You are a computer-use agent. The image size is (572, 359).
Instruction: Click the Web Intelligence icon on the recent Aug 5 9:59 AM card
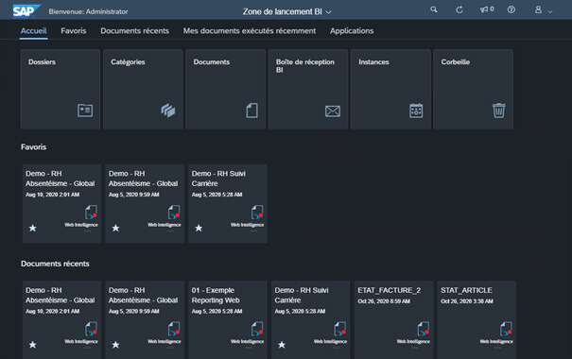[x=174, y=329]
